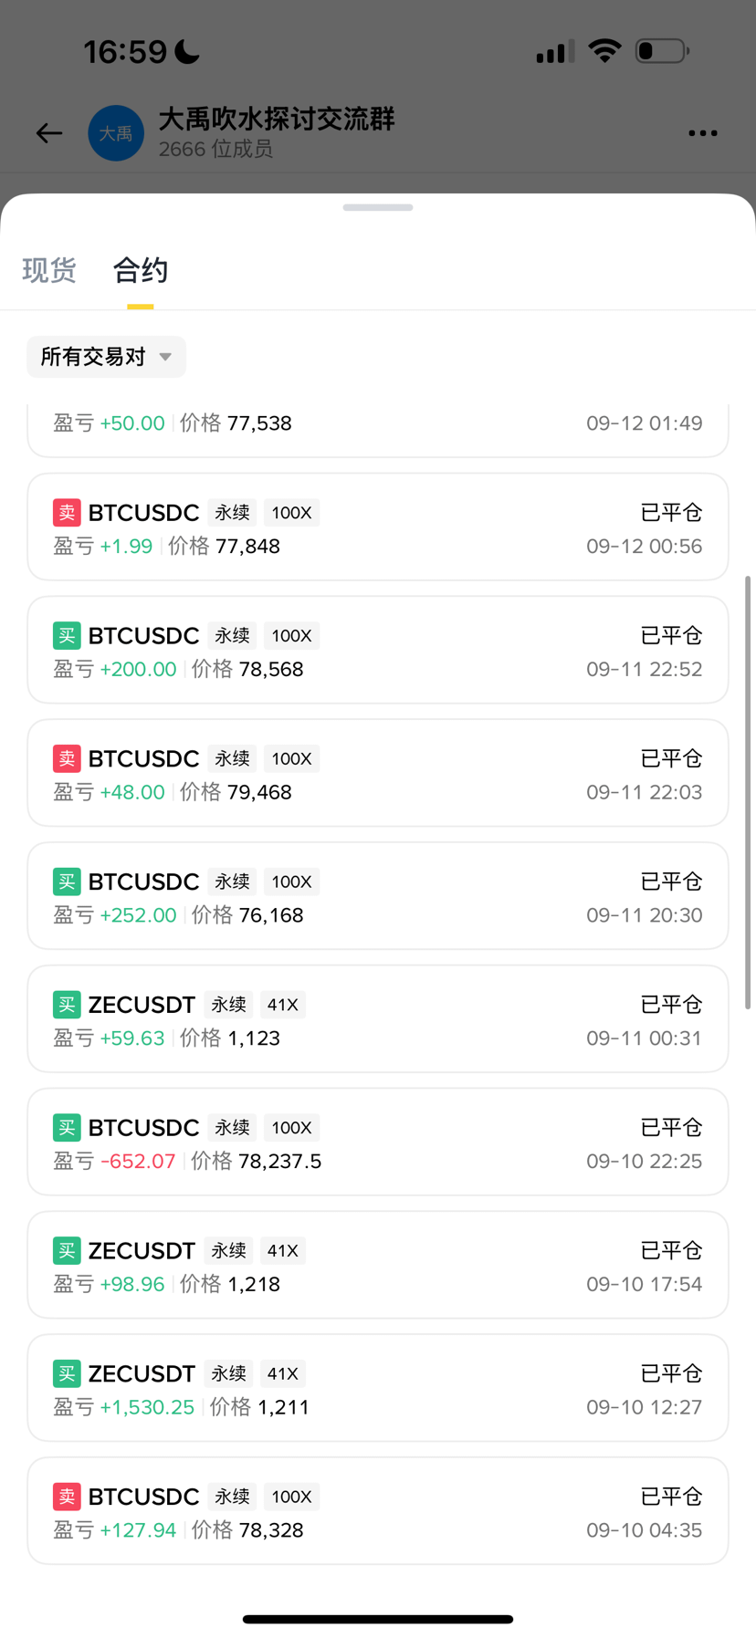Tap the green 买 icon on 09-11 22:52 trade

pyautogui.click(x=67, y=636)
